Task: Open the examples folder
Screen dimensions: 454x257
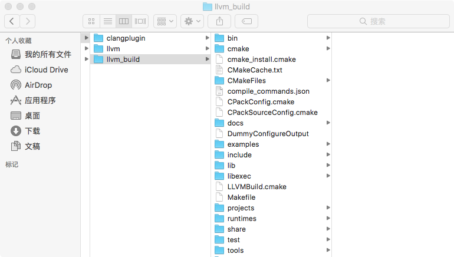Action: point(271,144)
